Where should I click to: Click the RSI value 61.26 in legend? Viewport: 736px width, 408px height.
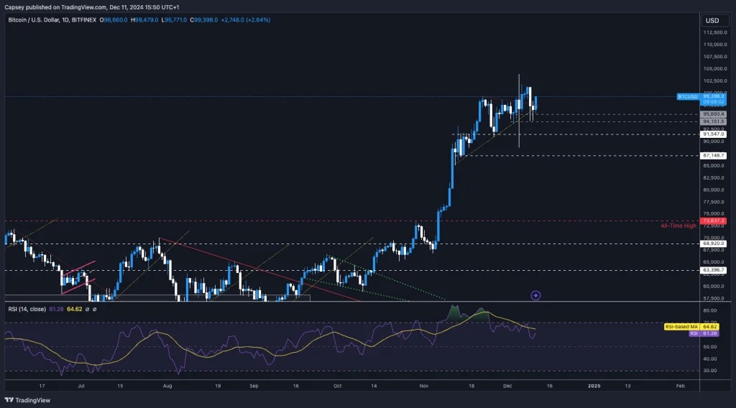point(56,309)
